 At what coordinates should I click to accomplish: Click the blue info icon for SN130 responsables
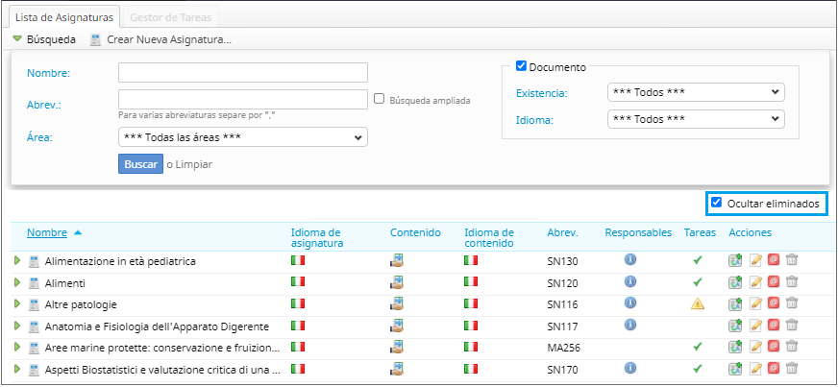click(x=630, y=259)
